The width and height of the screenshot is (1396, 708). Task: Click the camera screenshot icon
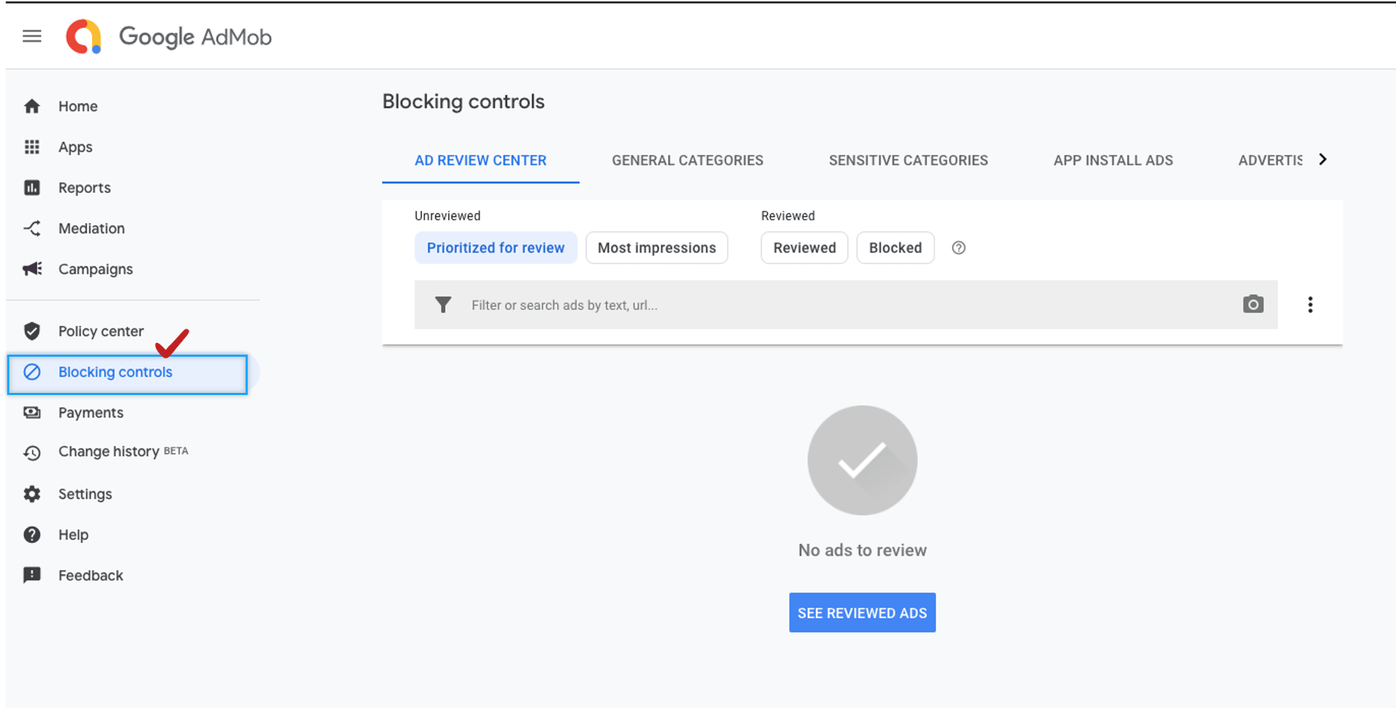[1253, 305]
